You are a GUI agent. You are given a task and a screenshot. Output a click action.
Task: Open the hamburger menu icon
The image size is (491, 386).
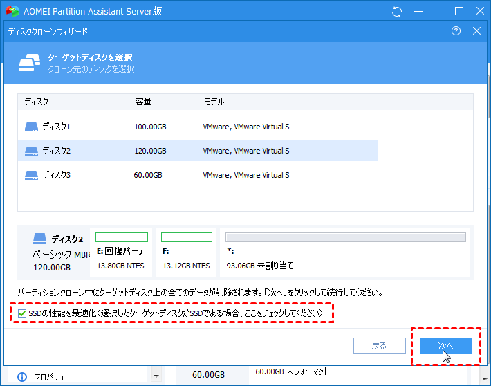418,12
